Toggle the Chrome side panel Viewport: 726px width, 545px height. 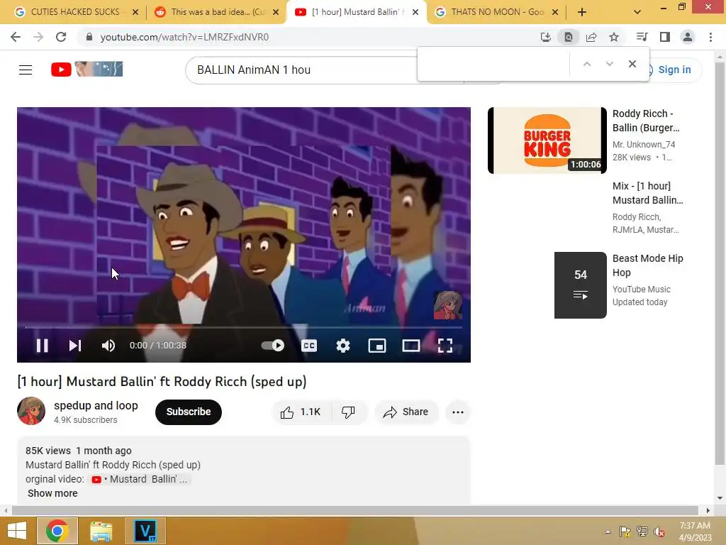(665, 37)
